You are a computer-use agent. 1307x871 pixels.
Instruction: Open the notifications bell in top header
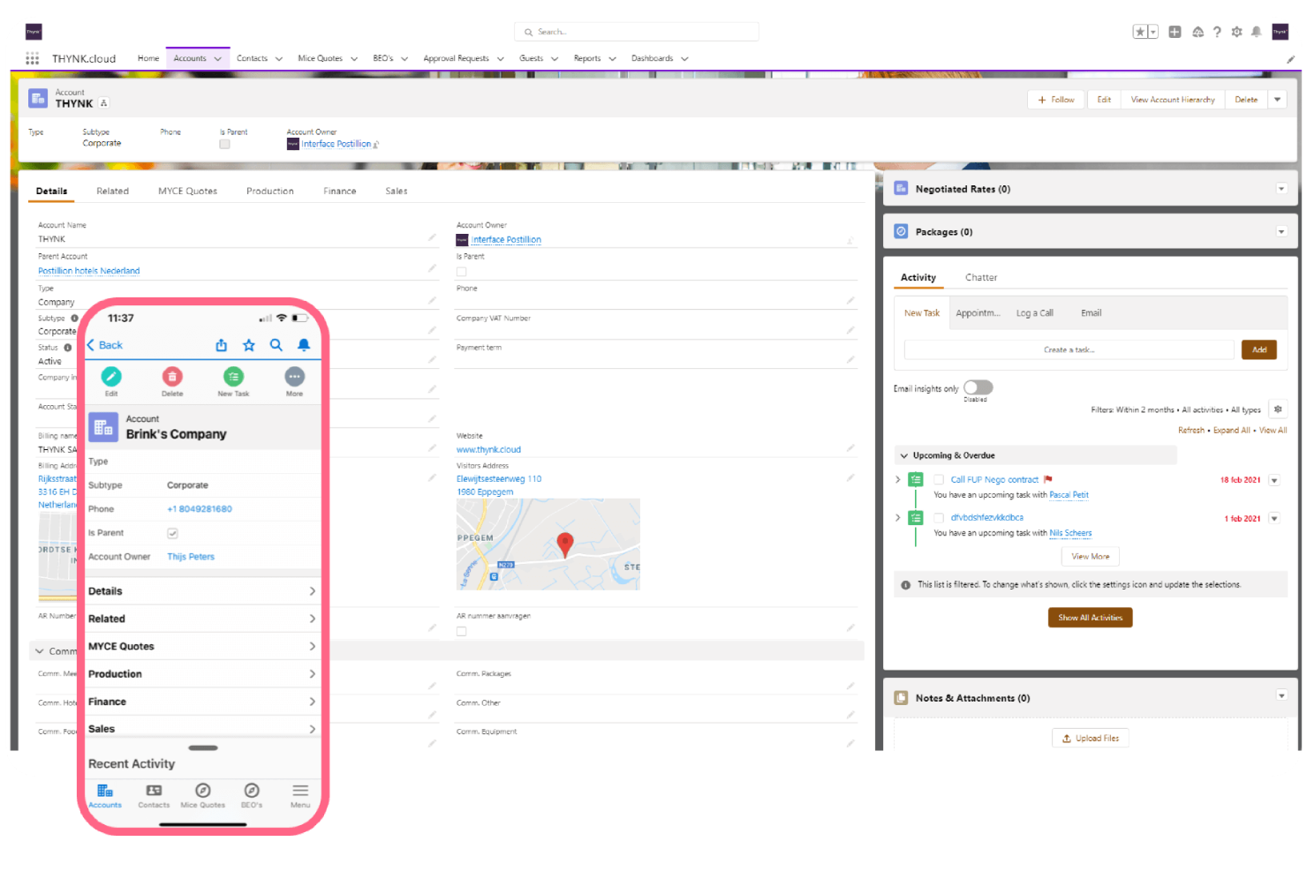click(1256, 32)
